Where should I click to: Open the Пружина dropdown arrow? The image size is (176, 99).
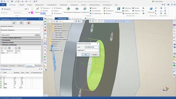[141, 11]
